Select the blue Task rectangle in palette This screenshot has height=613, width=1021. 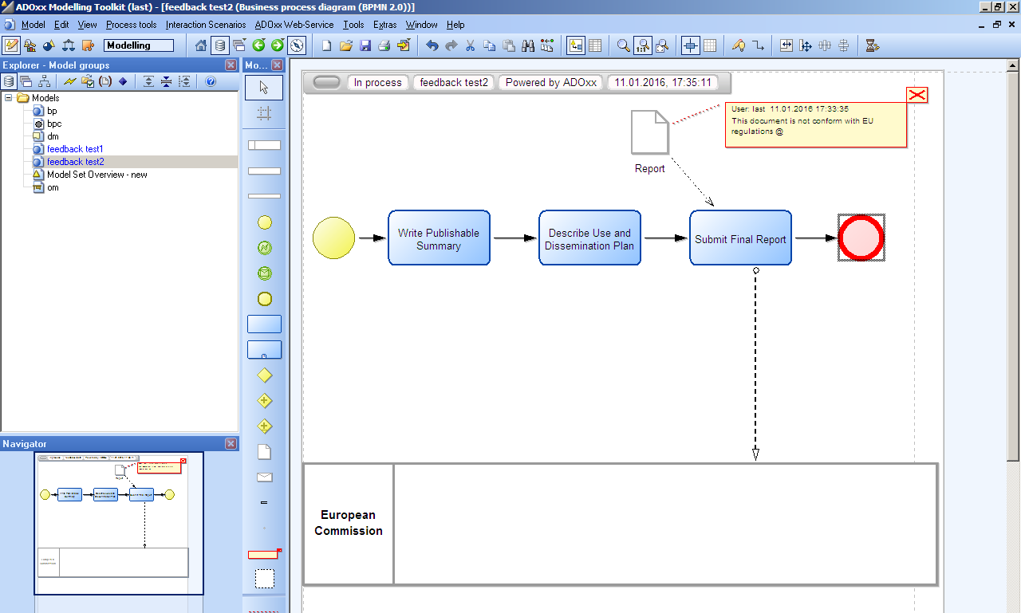click(x=264, y=324)
